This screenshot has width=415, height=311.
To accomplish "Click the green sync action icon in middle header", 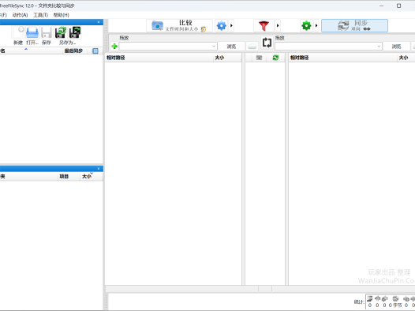I will tap(275, 58).
